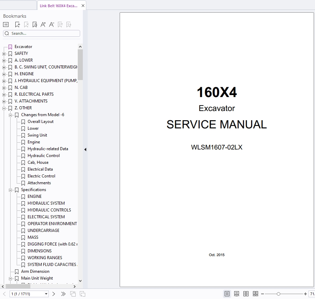Select Single Page view mode
Viewport: 315px width, 299px height.
(x=227, y=294)
